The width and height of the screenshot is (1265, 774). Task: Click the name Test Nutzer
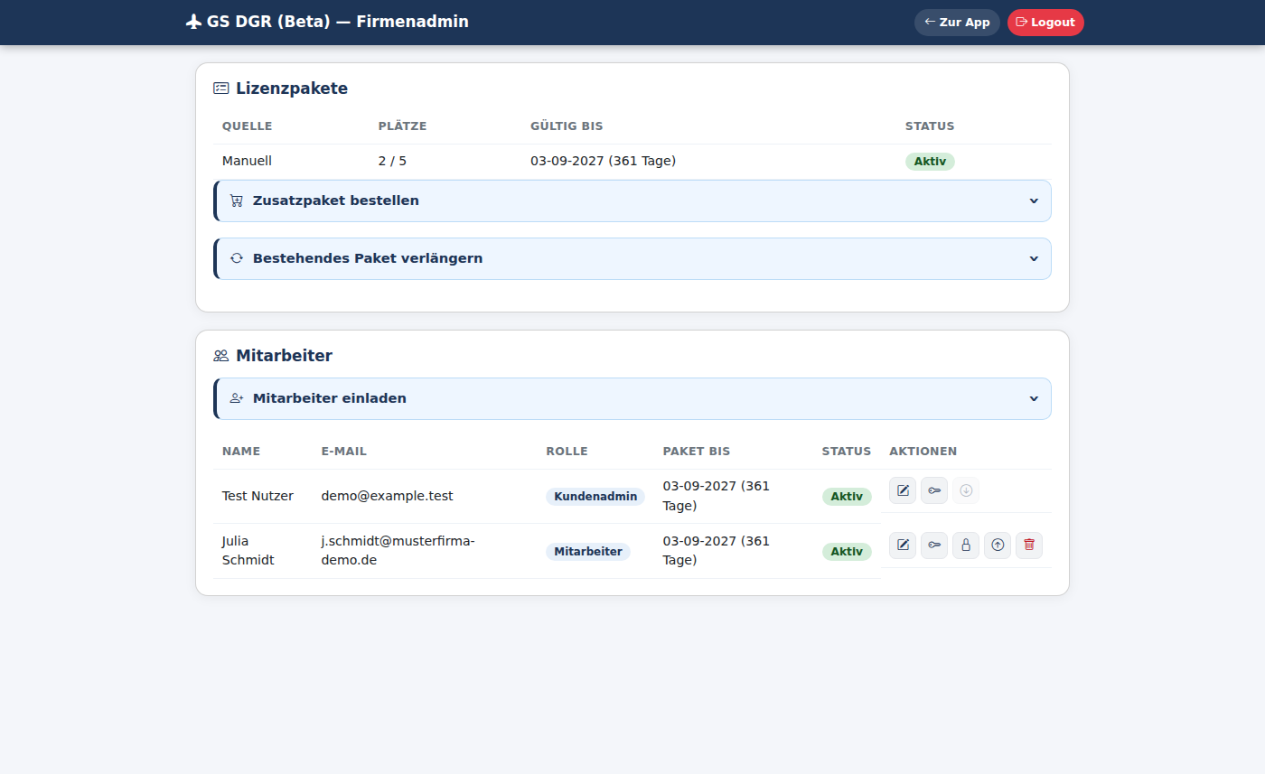(258, 496)
